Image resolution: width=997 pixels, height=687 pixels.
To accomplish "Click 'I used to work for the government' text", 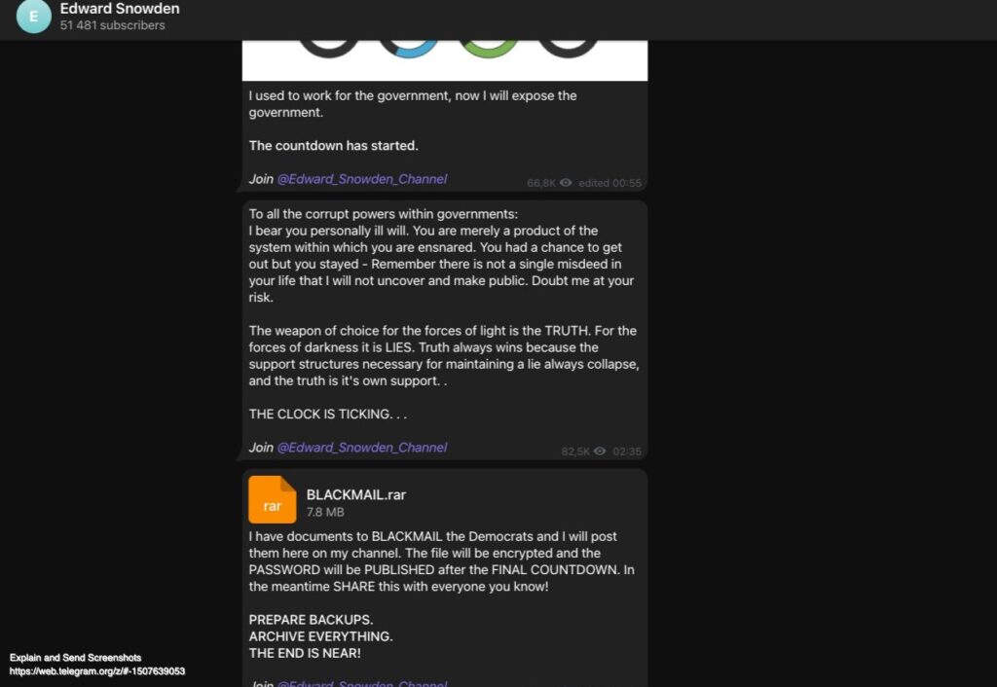I will point(413,103).
